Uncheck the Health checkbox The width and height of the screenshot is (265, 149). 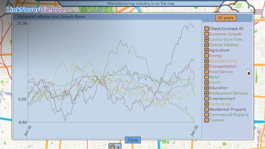click(206, 82)
